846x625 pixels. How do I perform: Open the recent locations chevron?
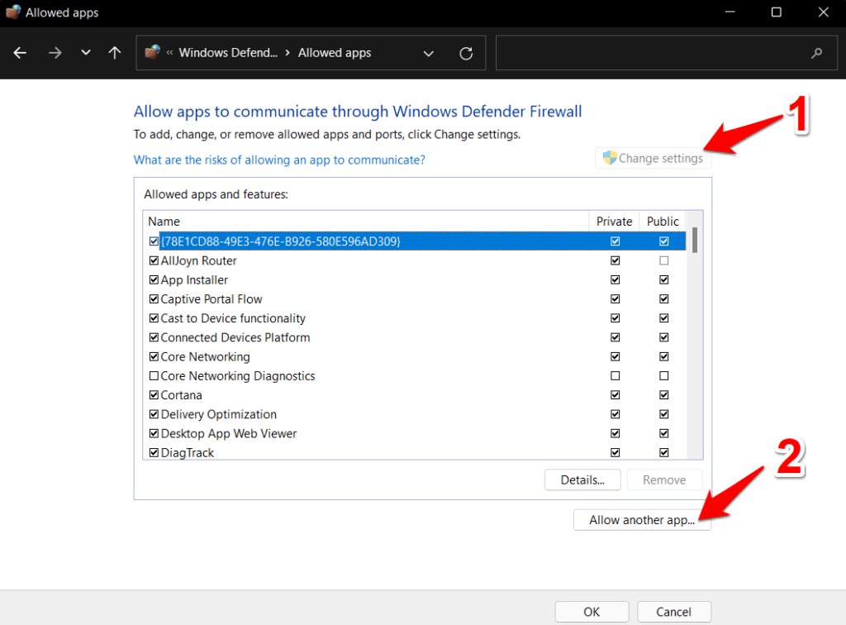[x=85, y=52]
